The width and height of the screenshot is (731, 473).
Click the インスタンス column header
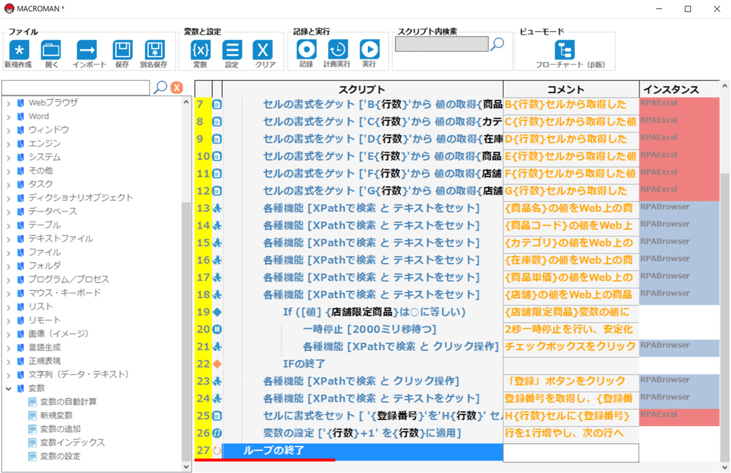(679, 89)
